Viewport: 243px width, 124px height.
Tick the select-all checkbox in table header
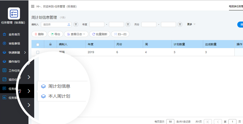pyautogui.click(x=38, y=44)
